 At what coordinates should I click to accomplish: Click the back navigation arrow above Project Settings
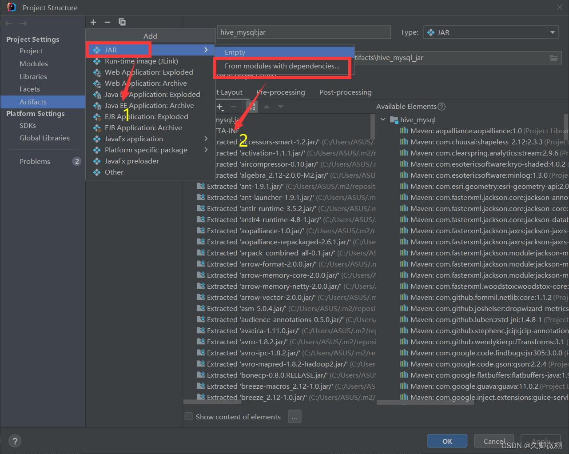coord(8,23)
